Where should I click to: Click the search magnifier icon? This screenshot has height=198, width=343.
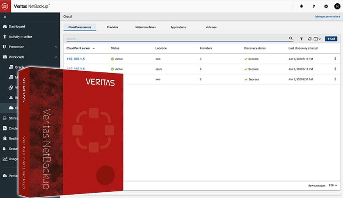pyautogui.click(x=291, y=38)
